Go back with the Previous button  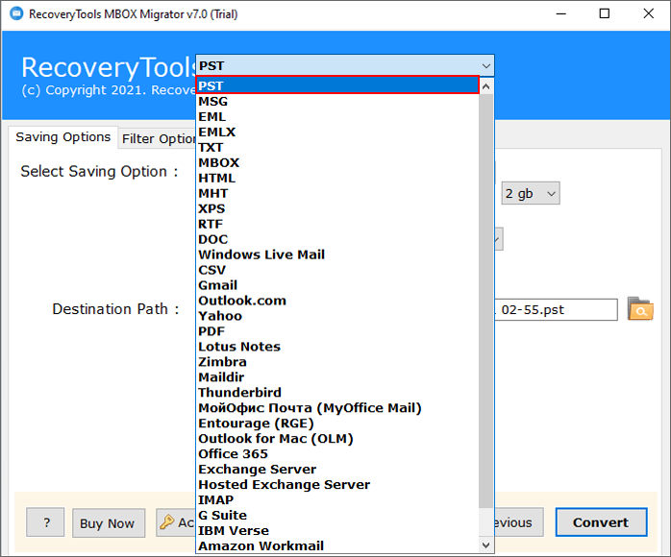coord(518,522)
